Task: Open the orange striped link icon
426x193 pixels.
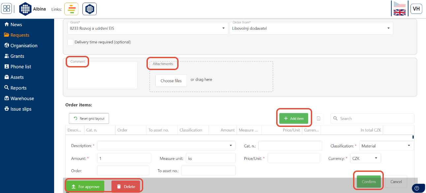Action: click(x=71, y=9)
